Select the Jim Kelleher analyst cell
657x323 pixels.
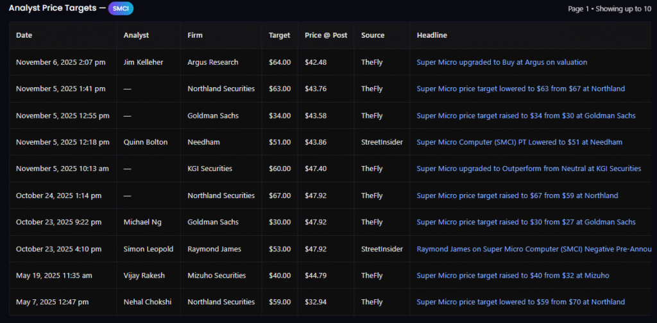pyautogui.click(x=144, y=62)
